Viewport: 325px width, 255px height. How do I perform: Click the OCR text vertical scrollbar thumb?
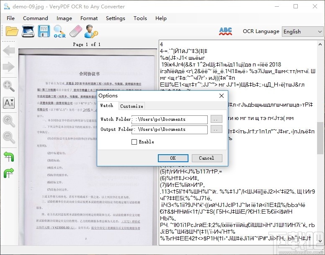(x=320, y=138)
